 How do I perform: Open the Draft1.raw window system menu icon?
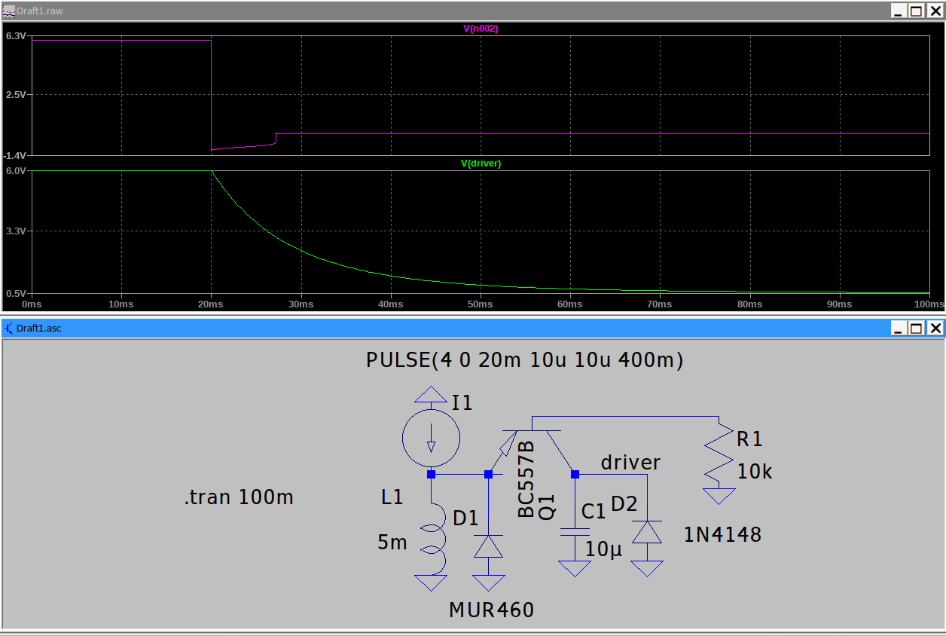point(10,11)
